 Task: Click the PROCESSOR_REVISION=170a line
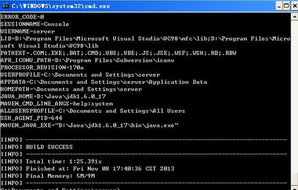point(42,67)
